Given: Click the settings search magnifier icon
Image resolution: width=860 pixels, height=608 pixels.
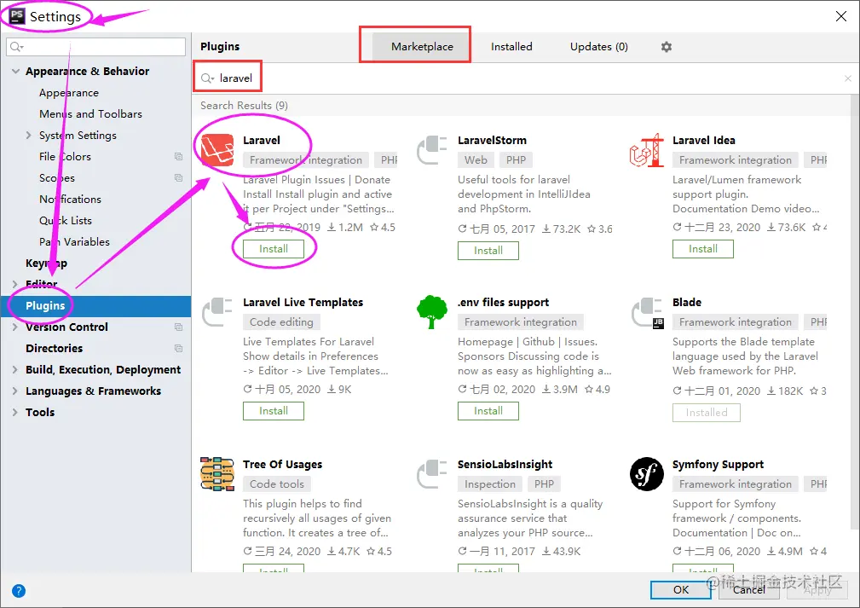Looking at the screenshot, I should pyautogui.click(x=16, y=47).
